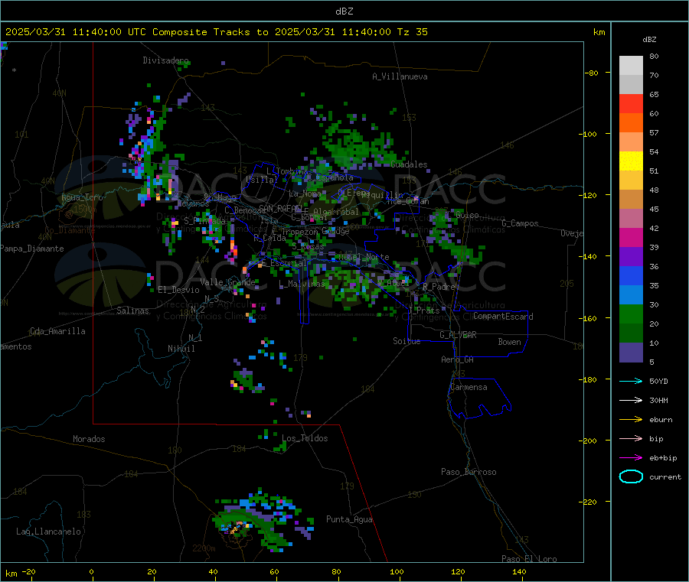Image resolution: width=689 pixels, height=582 pixels.
Task: Click the bip pink arrow legend icon
Action: click(631, 438)
